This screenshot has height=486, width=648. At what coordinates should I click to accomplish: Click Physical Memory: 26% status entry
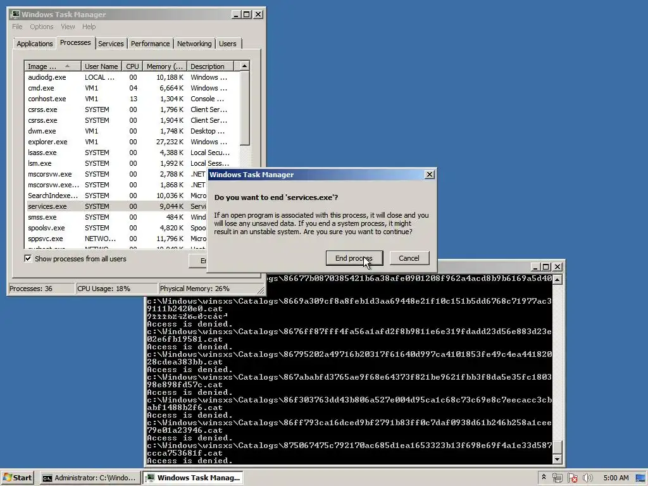point(208,289)
